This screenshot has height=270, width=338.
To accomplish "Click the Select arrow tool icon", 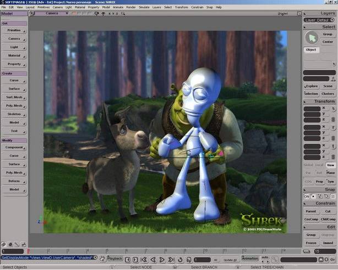I will (312, 38).
